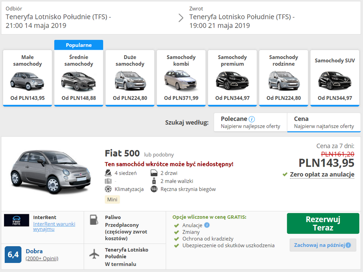The image size is (363, 272).
Task: Select the Średnie samochody category
Action: coord(79,78)
